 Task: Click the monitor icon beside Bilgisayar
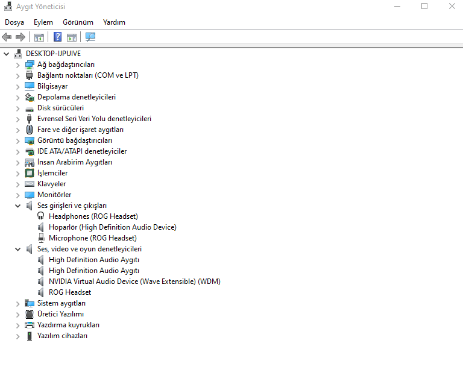point(30,86)
